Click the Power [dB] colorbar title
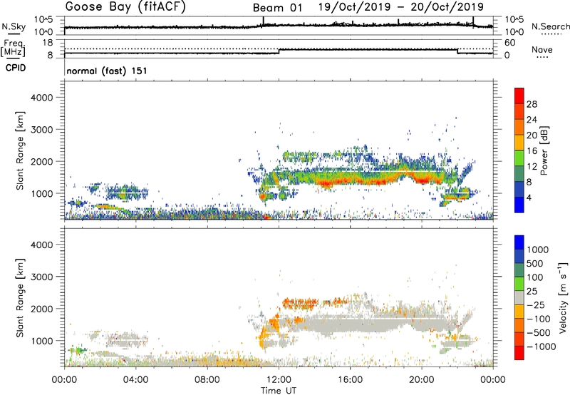The height and width of the screenshot is (395, 570). (544, 150)
